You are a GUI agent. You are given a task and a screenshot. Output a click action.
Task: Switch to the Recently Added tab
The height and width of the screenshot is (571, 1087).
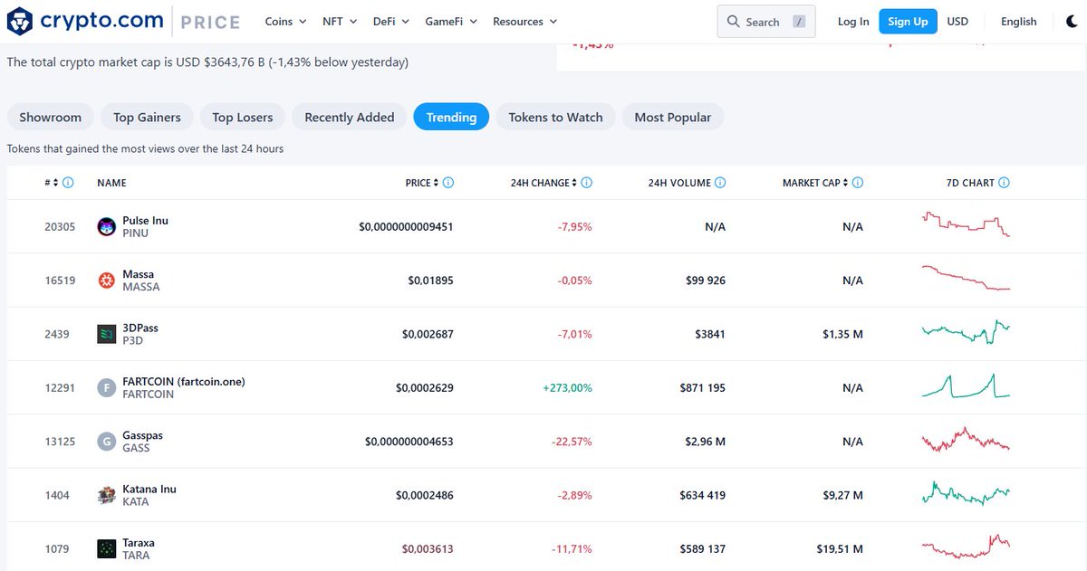click(x=350, y=117)
